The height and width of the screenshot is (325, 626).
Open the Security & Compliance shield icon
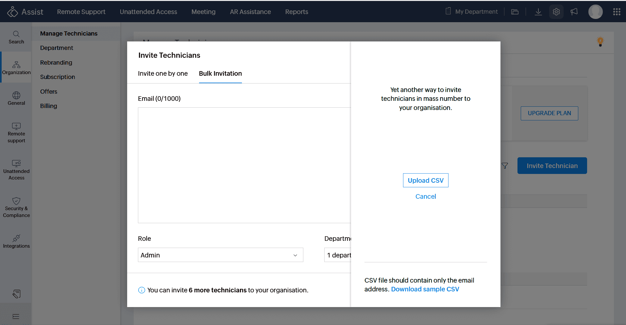point(16,201)
